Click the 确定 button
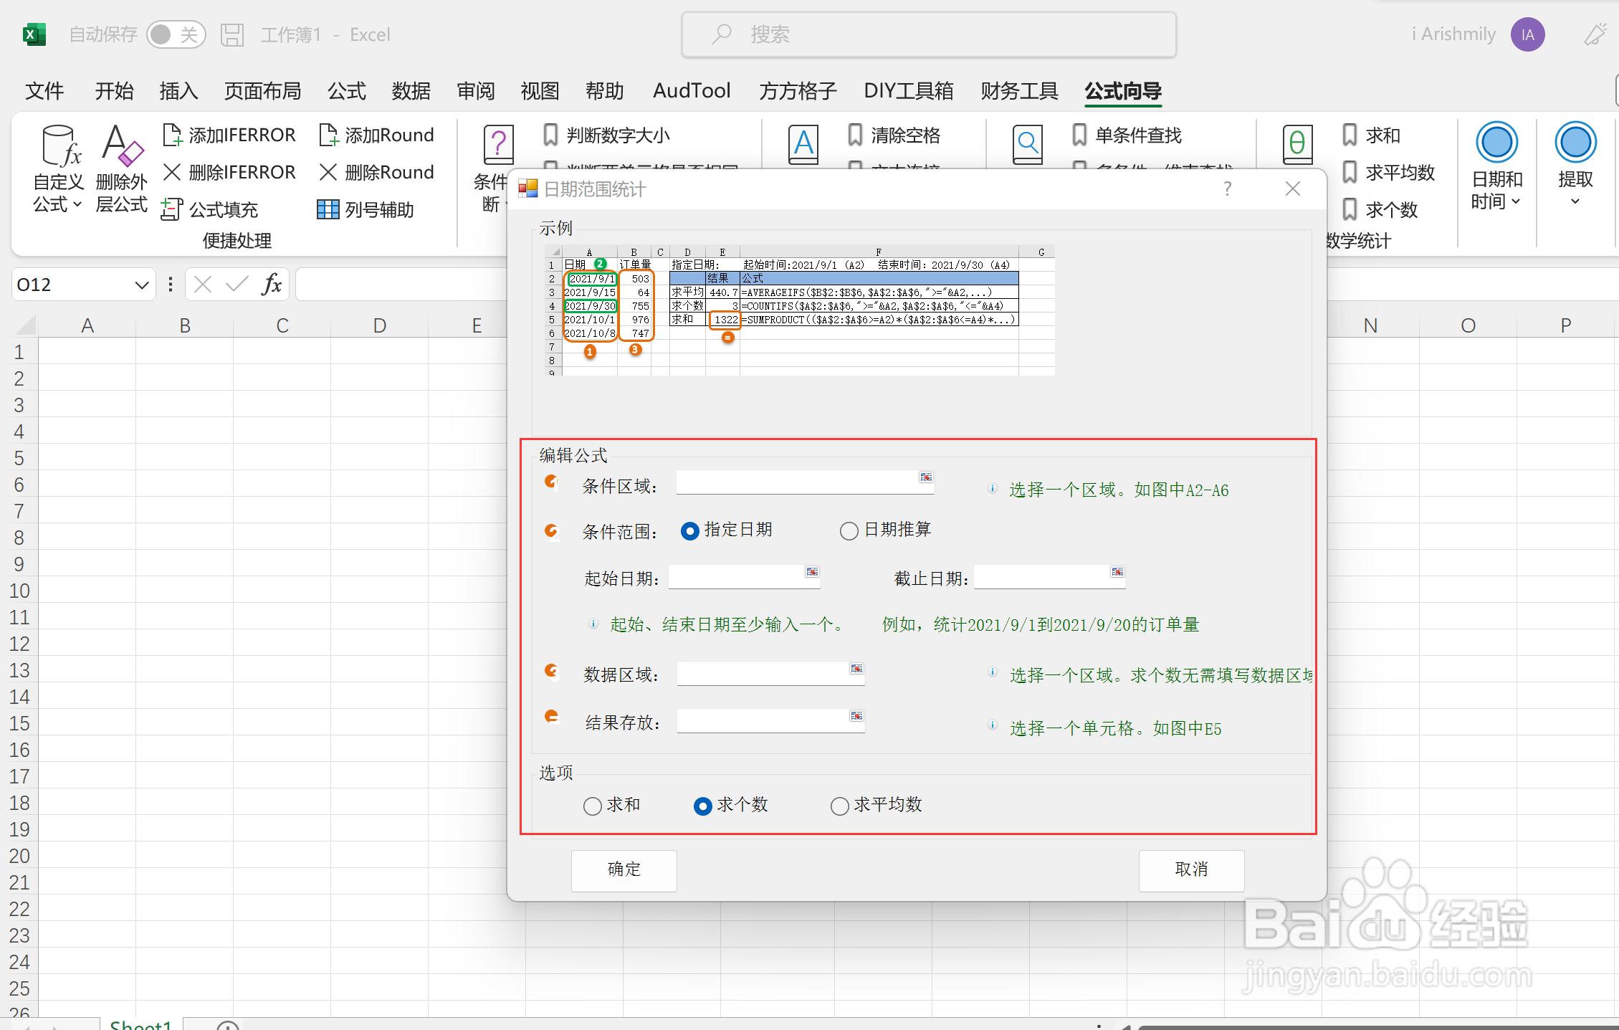The height and width of the screenshot is (1030, 1619). tap(624, 869)
